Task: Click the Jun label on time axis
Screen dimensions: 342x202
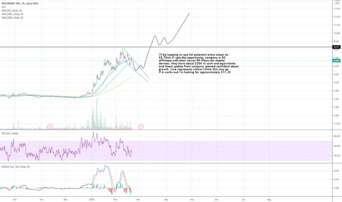Action: tap(217, 199)
